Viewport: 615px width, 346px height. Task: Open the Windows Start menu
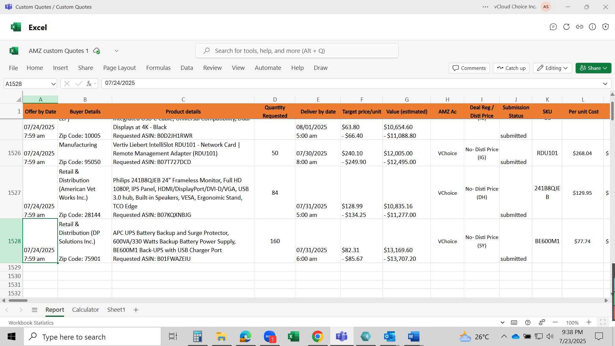(12, 337)
